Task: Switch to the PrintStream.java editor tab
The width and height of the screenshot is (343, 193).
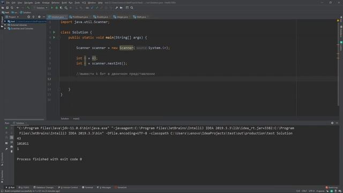Action: (80, 17)
